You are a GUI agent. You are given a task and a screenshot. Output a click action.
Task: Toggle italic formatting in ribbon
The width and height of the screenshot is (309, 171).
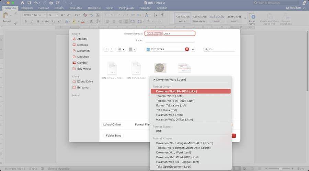click(x=32, y=22)
